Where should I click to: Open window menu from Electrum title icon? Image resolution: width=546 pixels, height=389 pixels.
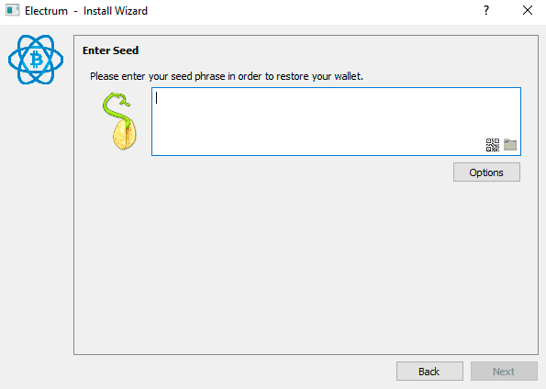pyautogui.click(x=12, y=10)
